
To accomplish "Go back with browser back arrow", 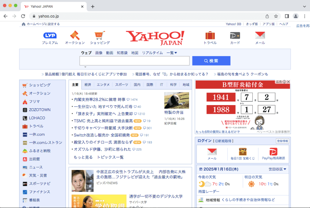I will pos(5,16).
